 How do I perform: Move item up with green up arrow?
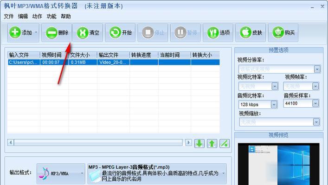point(212,143)
